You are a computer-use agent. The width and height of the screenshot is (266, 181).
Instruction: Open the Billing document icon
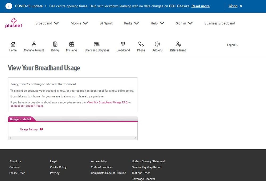[x=55, y=44]
